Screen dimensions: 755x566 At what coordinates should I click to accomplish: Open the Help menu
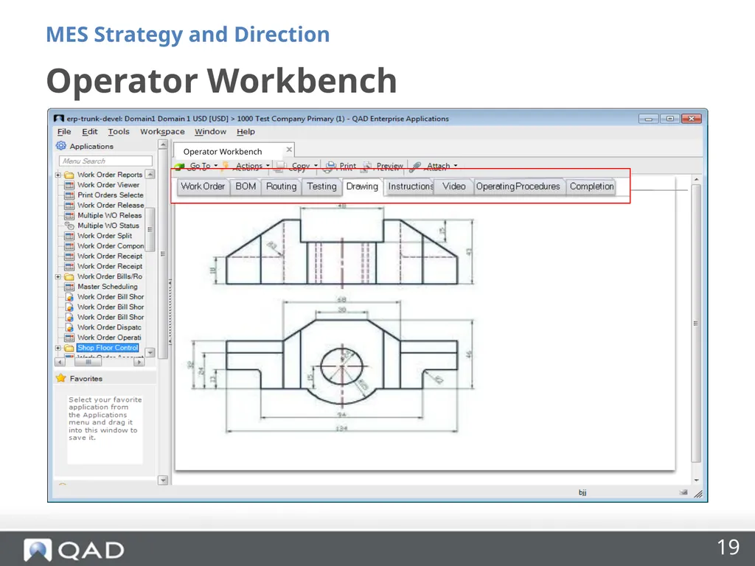pos(246,131)
